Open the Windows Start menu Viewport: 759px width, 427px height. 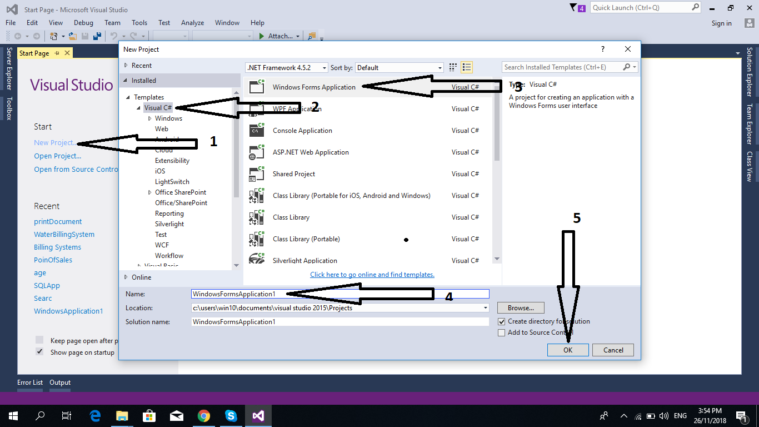click(x=13, y=415)
